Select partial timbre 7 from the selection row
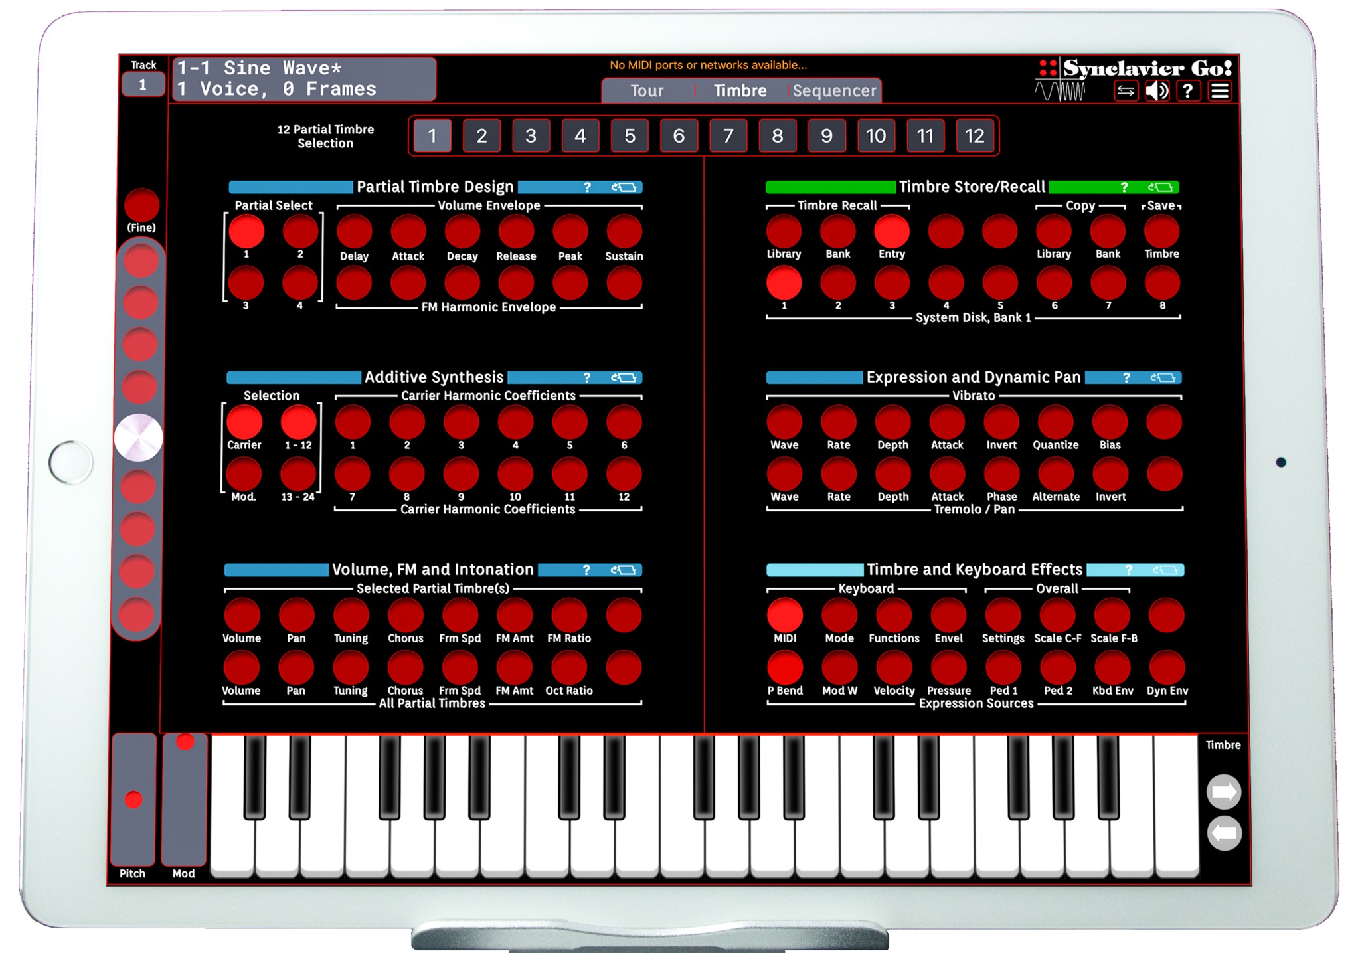Viewport: 1360px width, 953px height. [x=728, y=135]
